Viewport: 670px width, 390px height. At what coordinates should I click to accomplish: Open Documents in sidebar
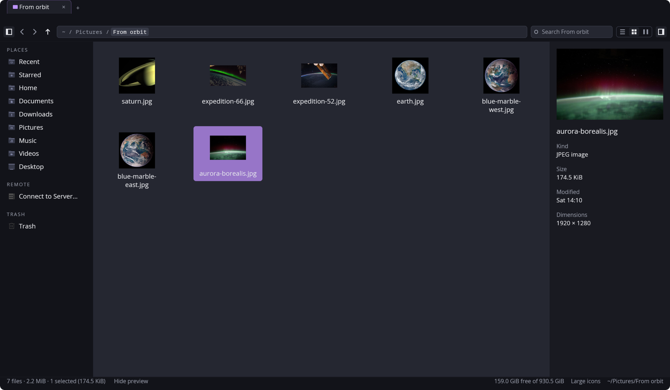[46, 101]
